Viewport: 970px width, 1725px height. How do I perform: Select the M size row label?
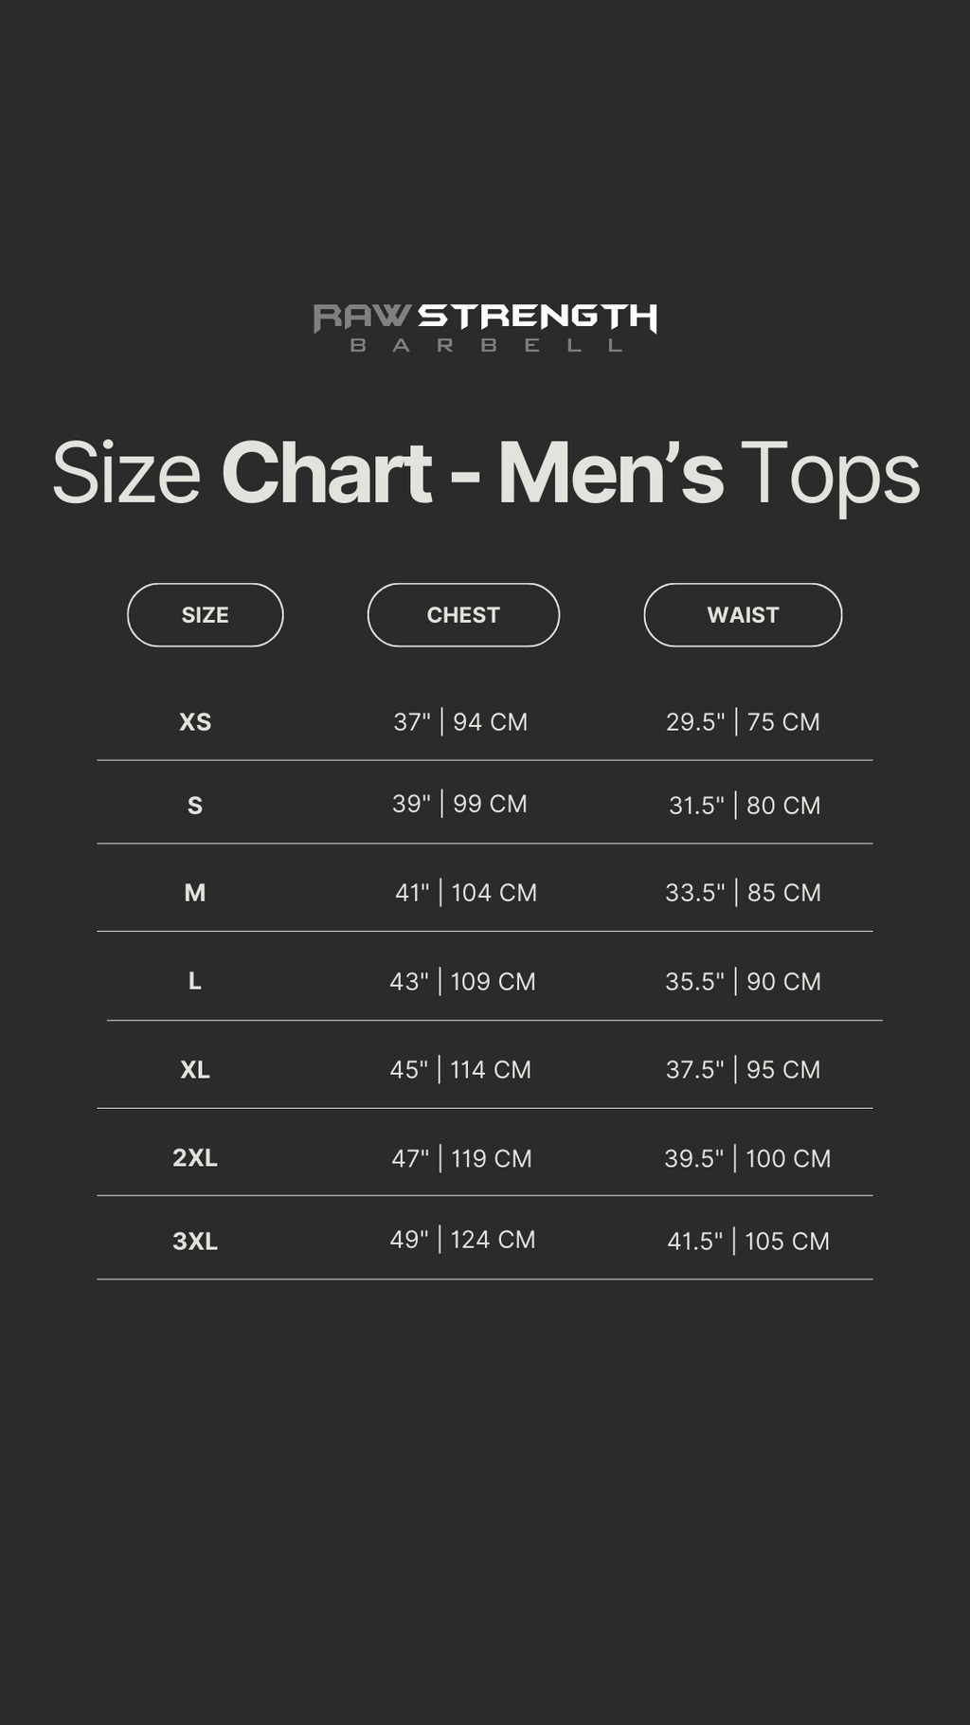[195, 893]
